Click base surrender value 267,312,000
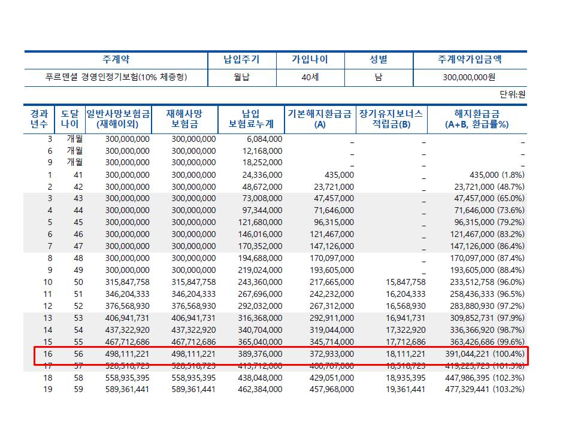This screenshot has height=431, width=575. coord(331,306)
